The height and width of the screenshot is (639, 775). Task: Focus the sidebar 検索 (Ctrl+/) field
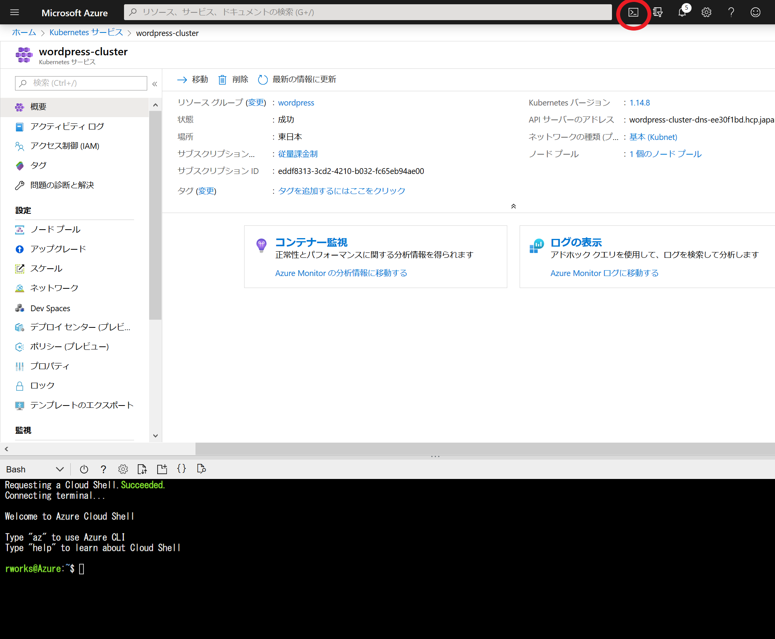[x=81, y=83]
